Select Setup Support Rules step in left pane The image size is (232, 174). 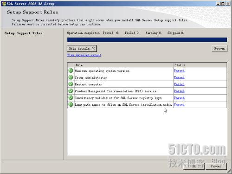coord(23,33)
